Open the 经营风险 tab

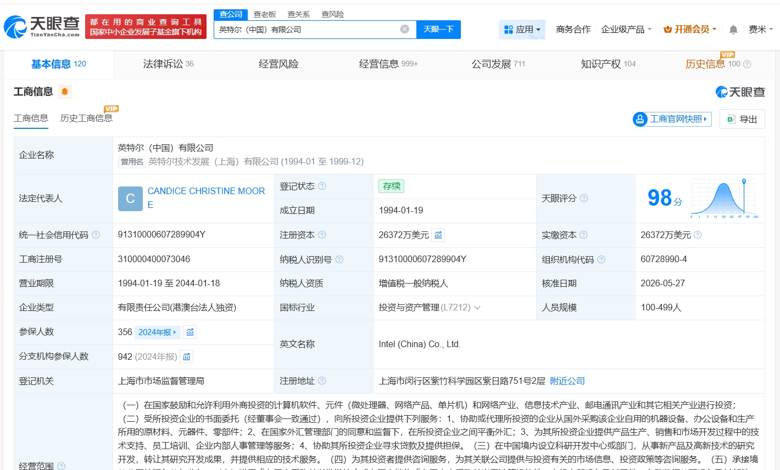coord(278,64)
